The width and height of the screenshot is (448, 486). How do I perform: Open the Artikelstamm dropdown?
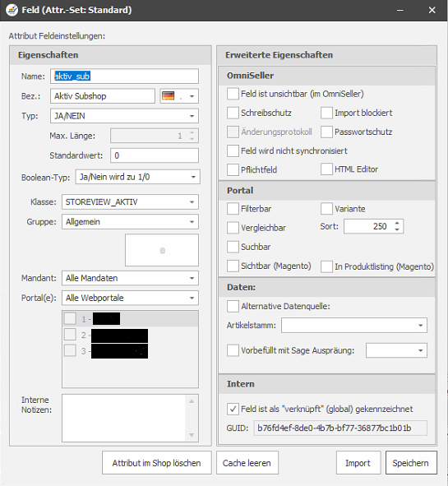354,325
